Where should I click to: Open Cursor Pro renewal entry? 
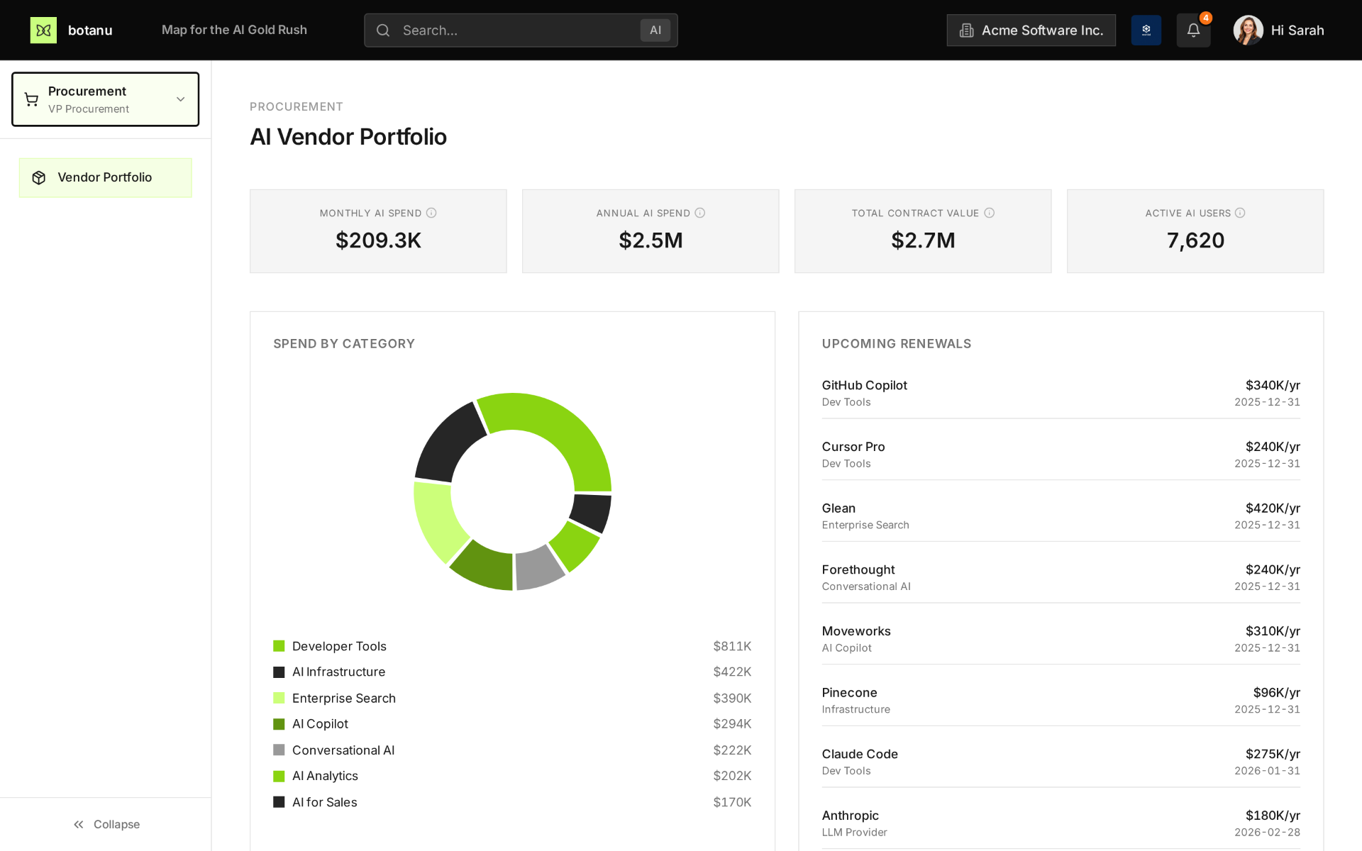[1061, 455]
